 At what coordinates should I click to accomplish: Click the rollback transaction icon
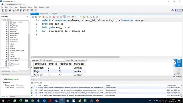(61, 17)
